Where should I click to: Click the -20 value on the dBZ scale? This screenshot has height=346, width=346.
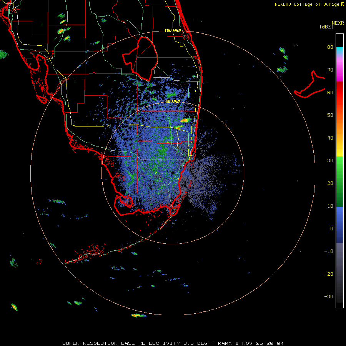[329, 274]
